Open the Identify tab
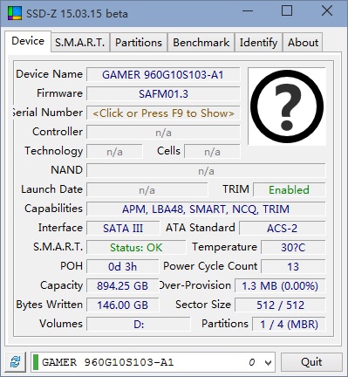 coord(258,43)
